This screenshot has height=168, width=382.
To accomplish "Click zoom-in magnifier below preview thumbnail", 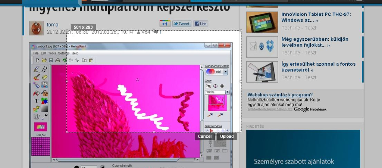I will [210, 114].
